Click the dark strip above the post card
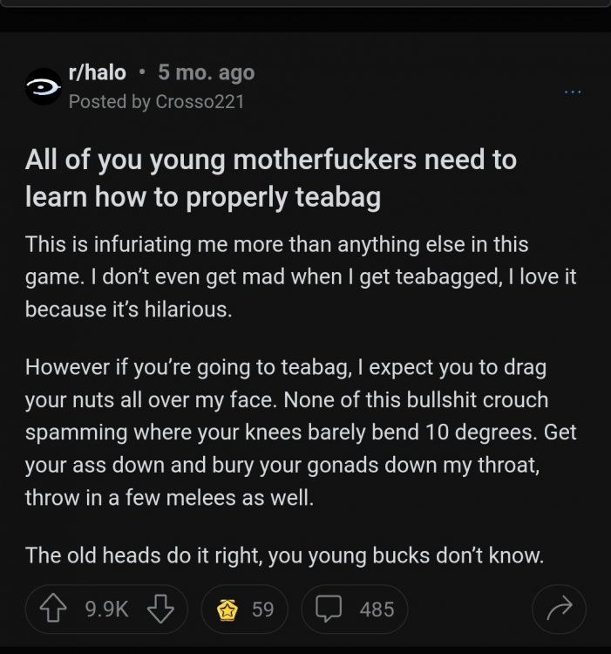 tap(305, 19)
